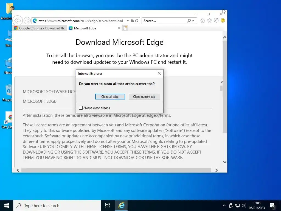Click the Internet Explorer taskbar icon
Screen dimensions: 281x211
pos(121,206)
